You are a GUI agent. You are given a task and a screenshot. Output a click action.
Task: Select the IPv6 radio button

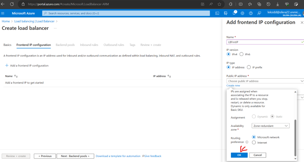[x=242, y=54]
